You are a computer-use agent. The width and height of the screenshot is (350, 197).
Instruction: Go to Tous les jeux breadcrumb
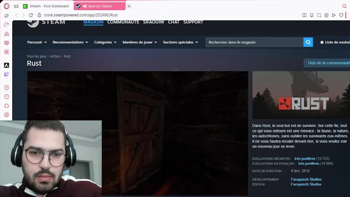[x=36, y=56]
